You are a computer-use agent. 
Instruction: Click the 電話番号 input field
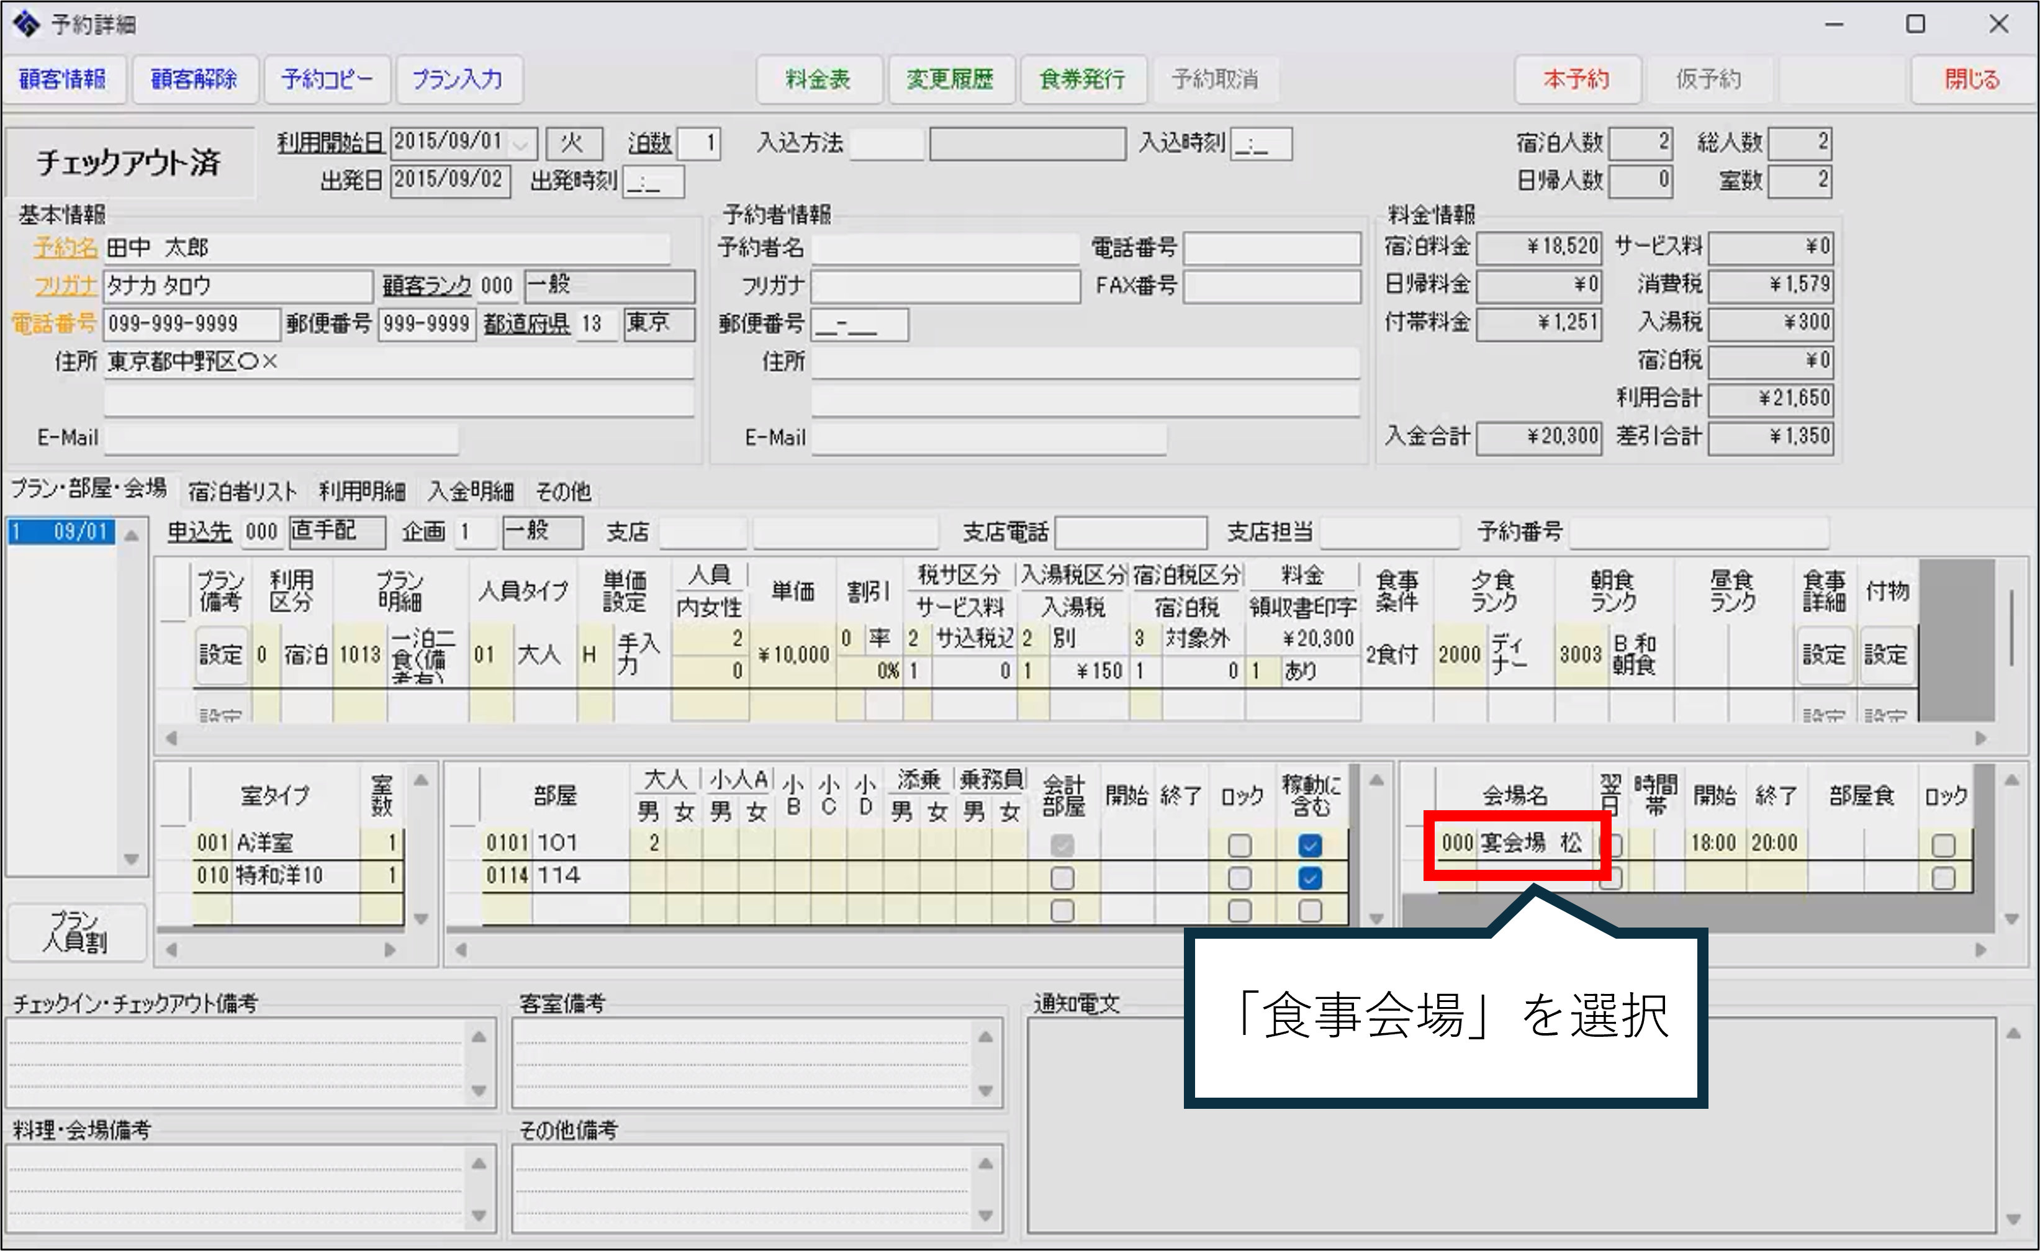point(191,323)
